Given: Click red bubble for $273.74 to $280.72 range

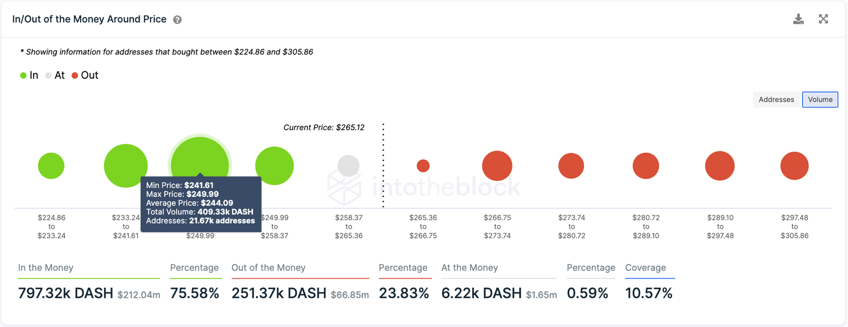Looking at the screenshot, I should coord(571,165).
